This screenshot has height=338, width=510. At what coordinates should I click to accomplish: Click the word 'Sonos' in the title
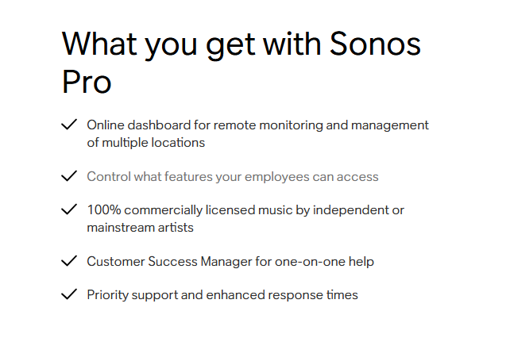click(x=375, y=44)
